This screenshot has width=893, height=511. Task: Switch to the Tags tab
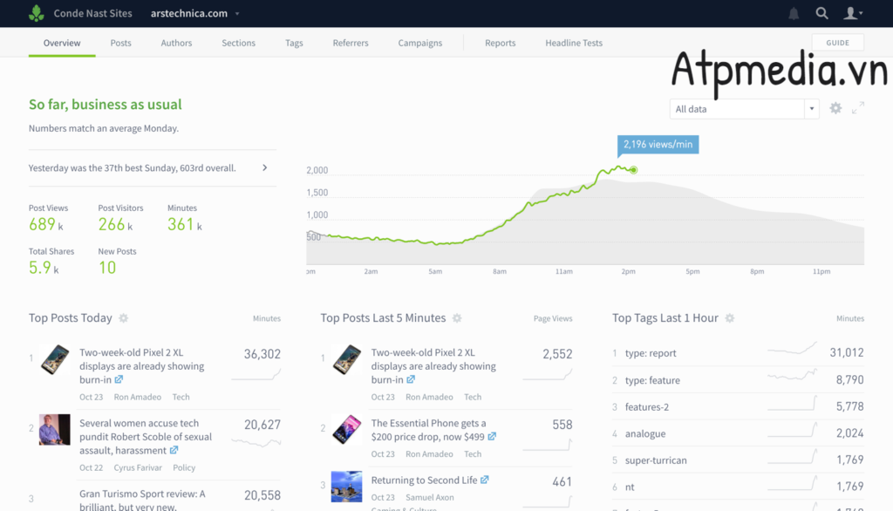(294, 43)
